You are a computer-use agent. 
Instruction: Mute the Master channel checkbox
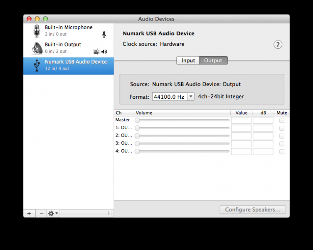click(x=282, y=120)
